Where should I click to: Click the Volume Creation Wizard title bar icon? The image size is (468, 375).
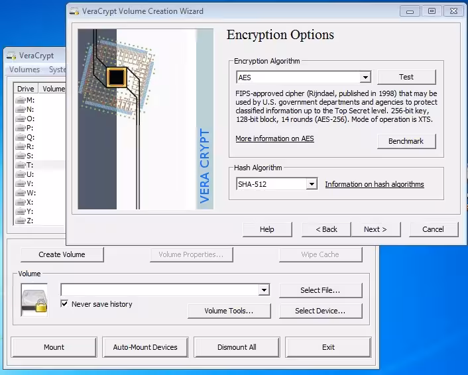coord(74,11)
